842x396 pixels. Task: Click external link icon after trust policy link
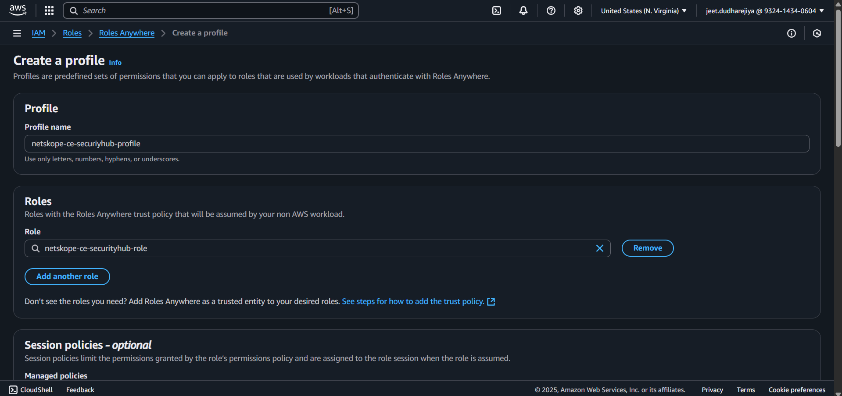(491, 301)
